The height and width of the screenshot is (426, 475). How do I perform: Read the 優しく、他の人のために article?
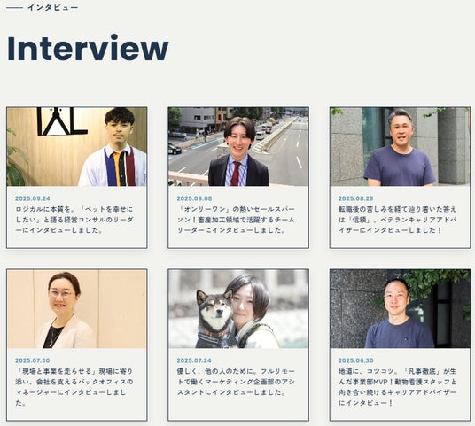click(236, 382)
